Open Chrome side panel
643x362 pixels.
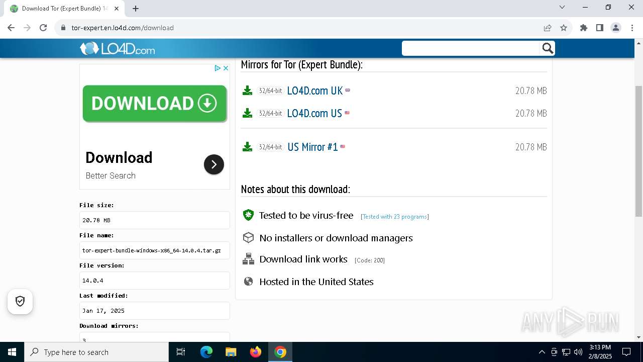[600, 28]
